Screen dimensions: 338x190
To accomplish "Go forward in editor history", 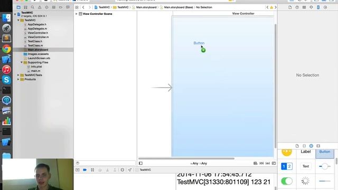I will 90,7.
